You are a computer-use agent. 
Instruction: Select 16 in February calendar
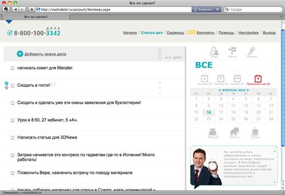[x=209, y=113]
